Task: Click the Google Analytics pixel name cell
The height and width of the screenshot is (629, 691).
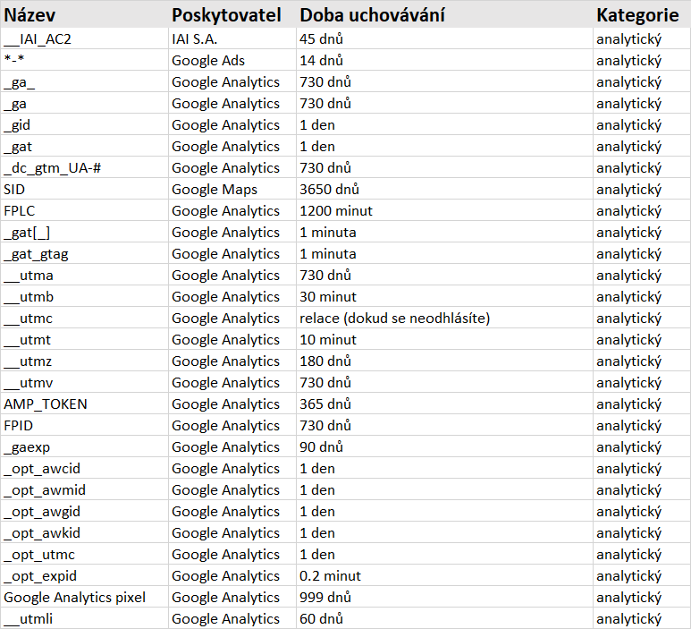Action: pos(74,597)
